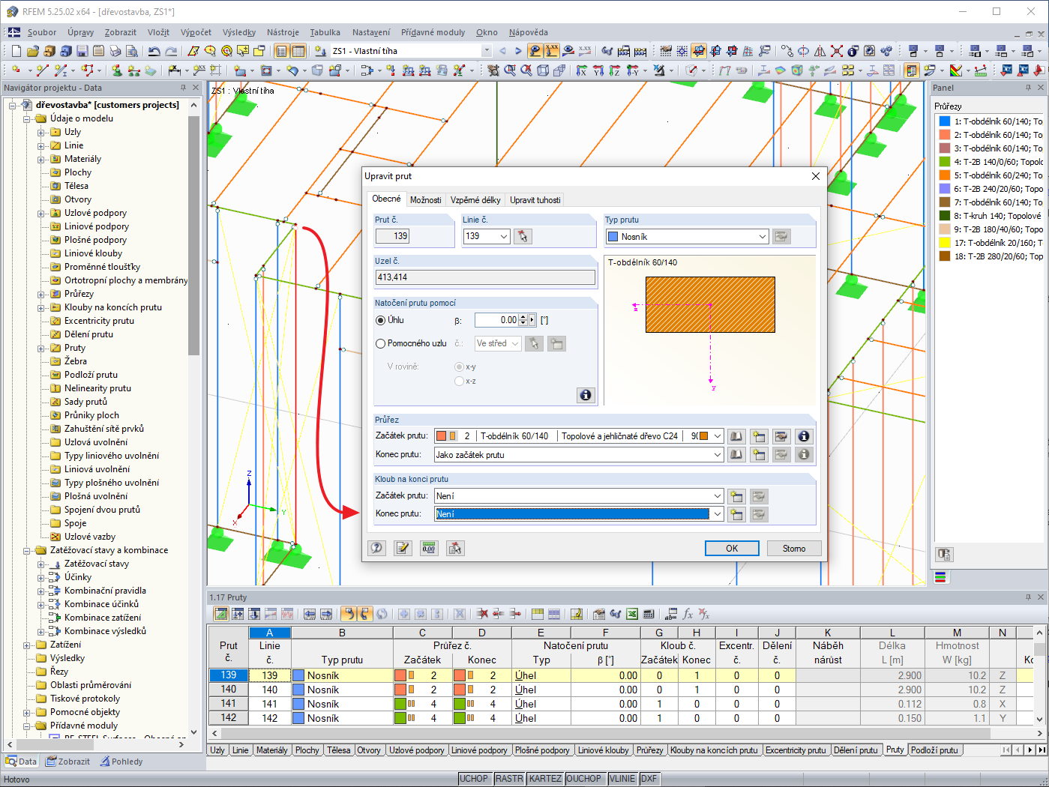Viewport: 1049px width, 787px height.
Task: Switch to the Vzpěrné délky tab
Action: (x=475, y=200)
